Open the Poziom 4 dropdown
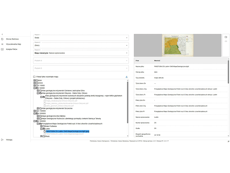Viewport: 230px width, 173px height. tap(81, 61)
